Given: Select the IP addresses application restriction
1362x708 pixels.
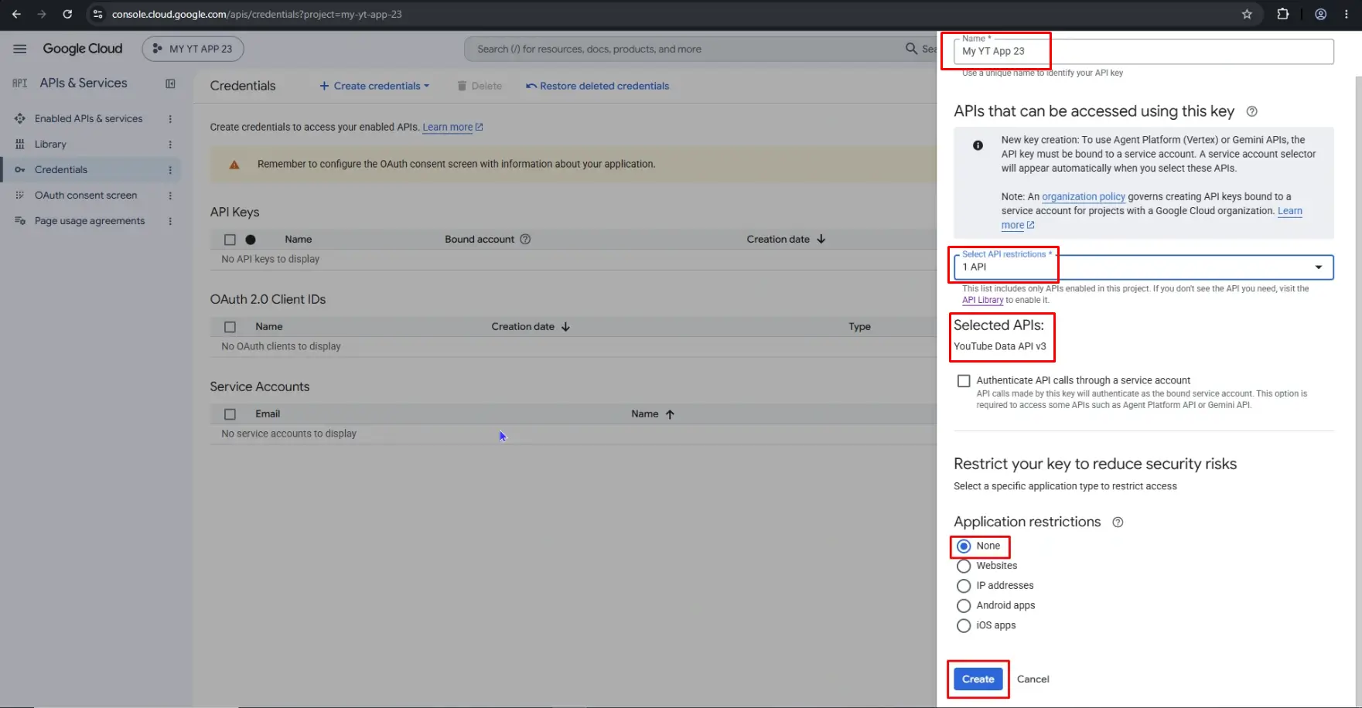Looking at the screenshot, I should click(x=964, y=586).
